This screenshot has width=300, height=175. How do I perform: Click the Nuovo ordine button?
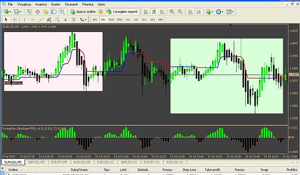(x=83, y=12)
